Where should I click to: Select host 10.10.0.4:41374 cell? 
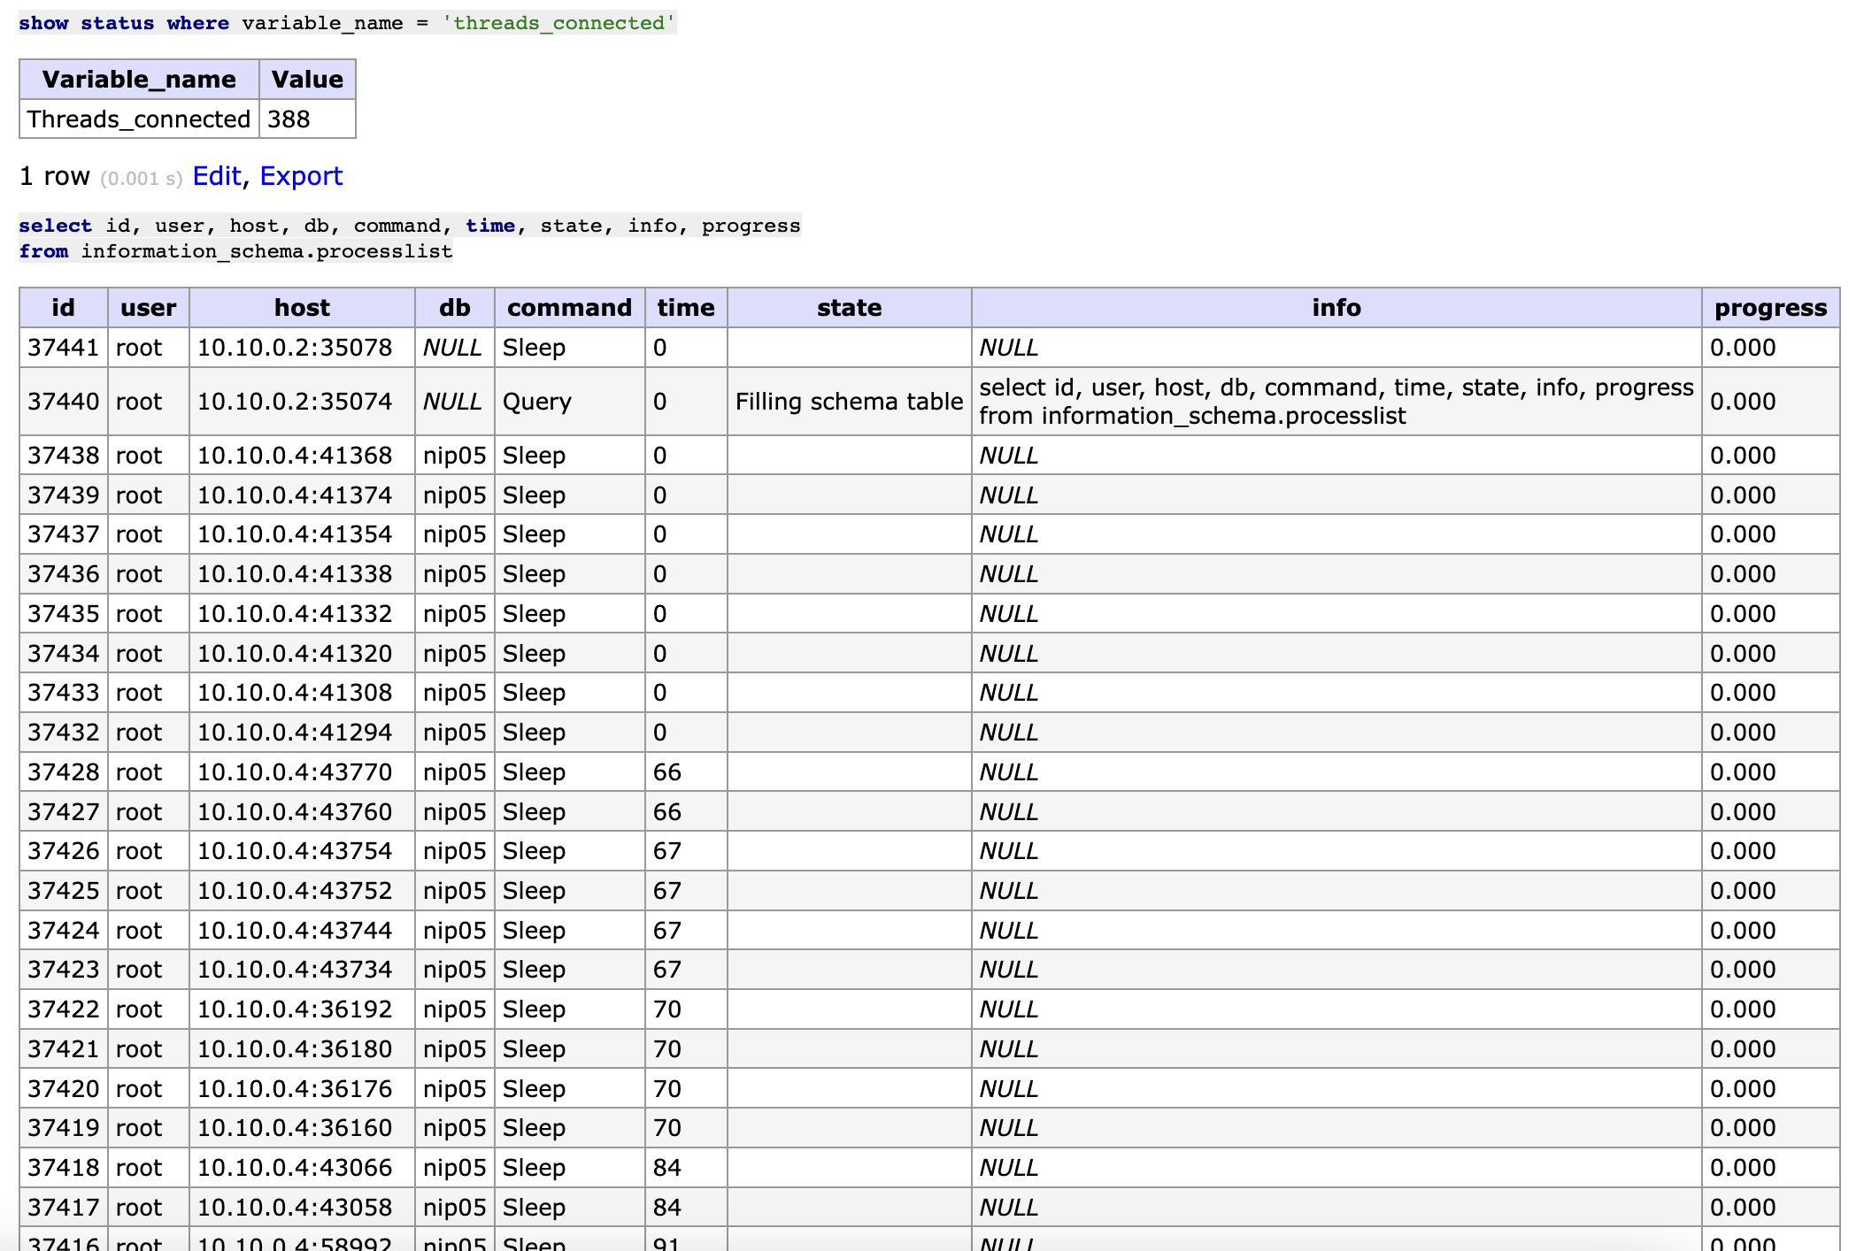302,495
